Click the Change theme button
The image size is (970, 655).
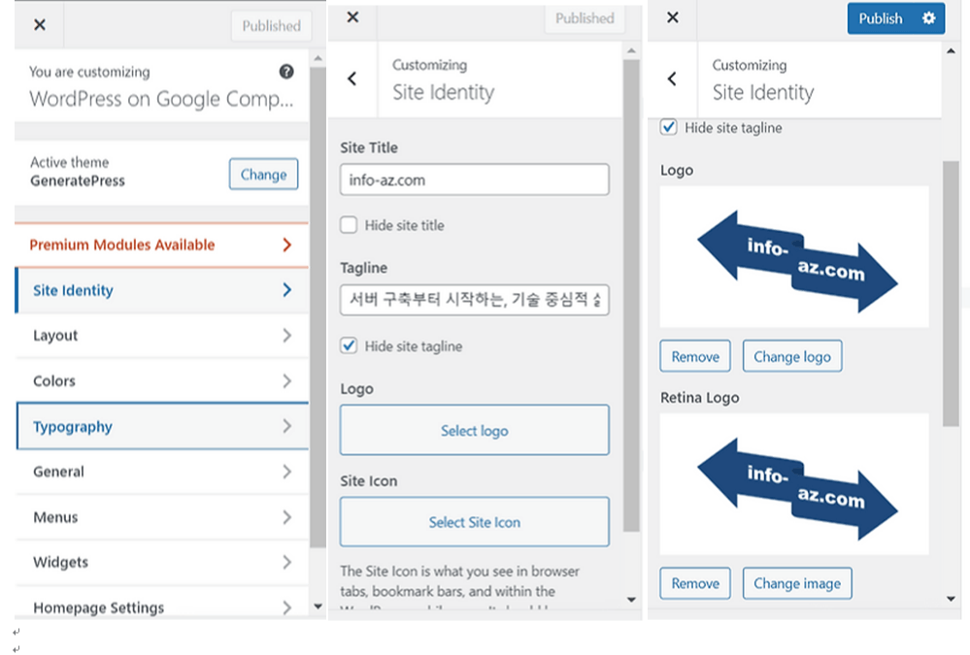263,175
